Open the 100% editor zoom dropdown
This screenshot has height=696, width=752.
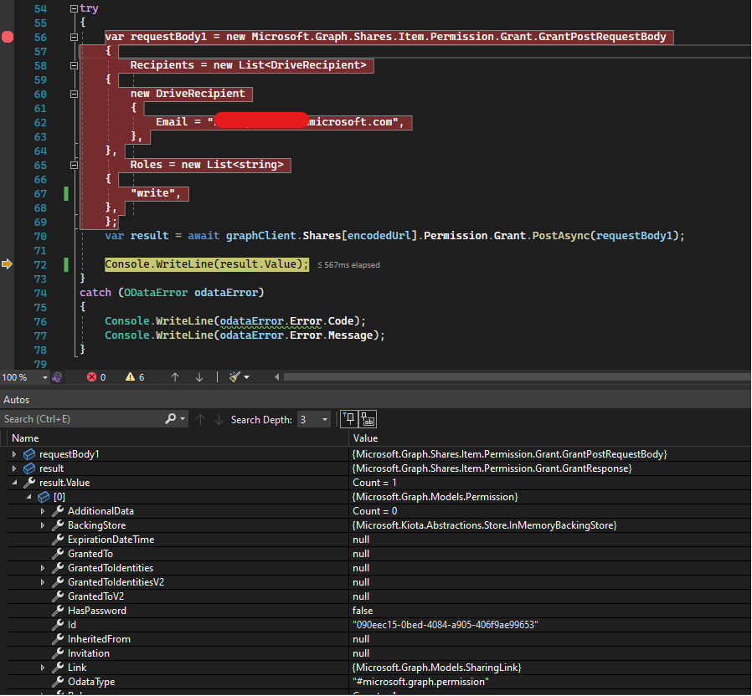point(44,376)
